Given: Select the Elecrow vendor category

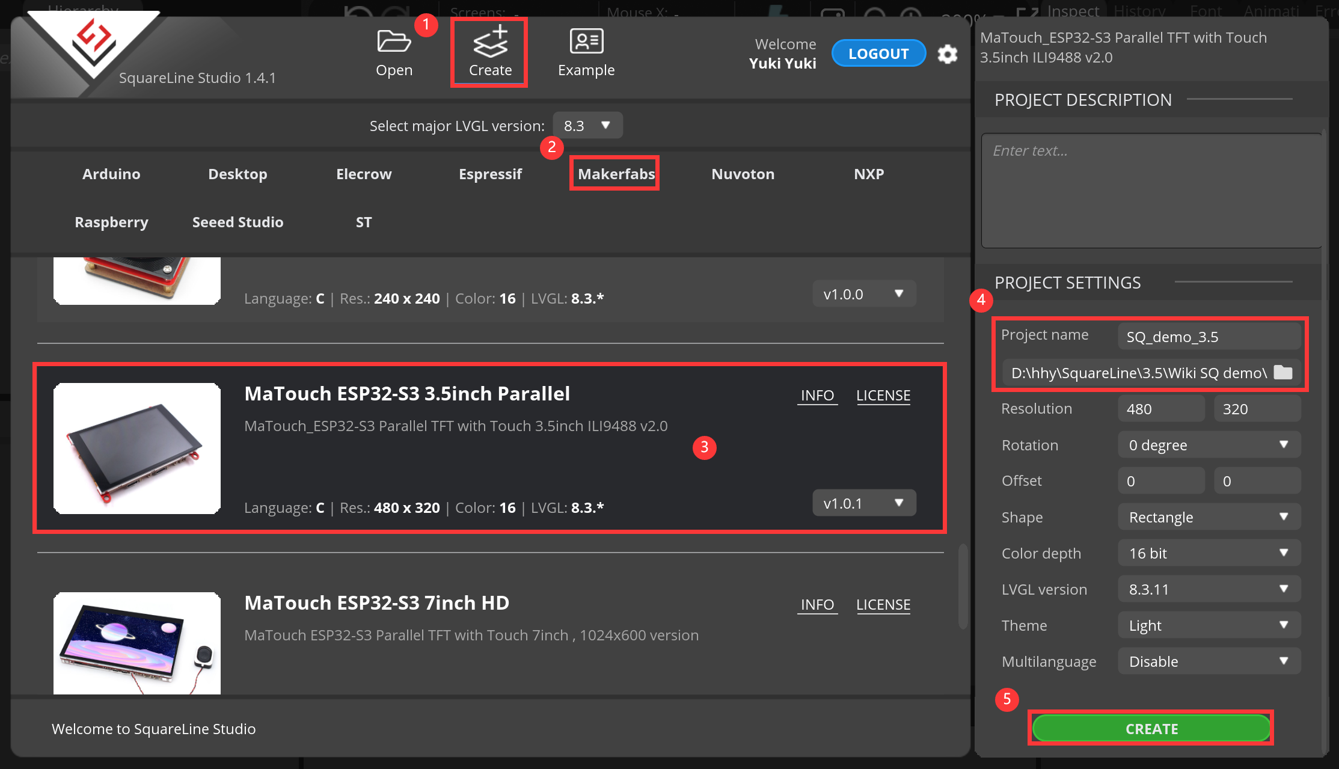Looking at the screenshot, I should 364,174.
